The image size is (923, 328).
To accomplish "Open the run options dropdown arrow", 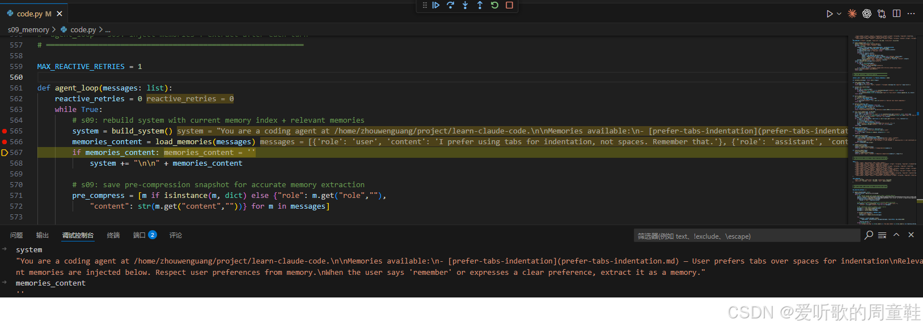I will (839, 14).
